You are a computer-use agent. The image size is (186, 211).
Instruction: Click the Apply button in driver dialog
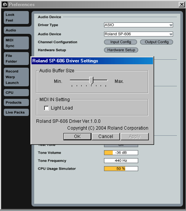(135, 136)
